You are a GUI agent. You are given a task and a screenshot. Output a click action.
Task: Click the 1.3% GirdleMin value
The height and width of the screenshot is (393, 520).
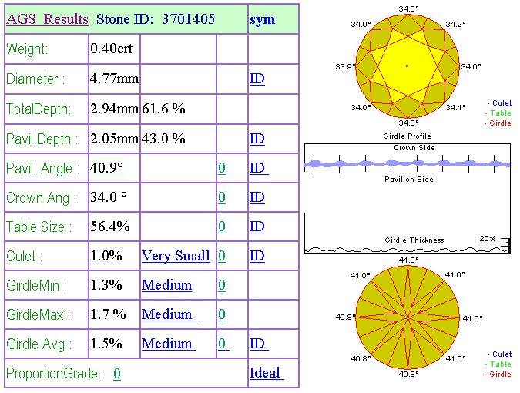coord(106,285)
